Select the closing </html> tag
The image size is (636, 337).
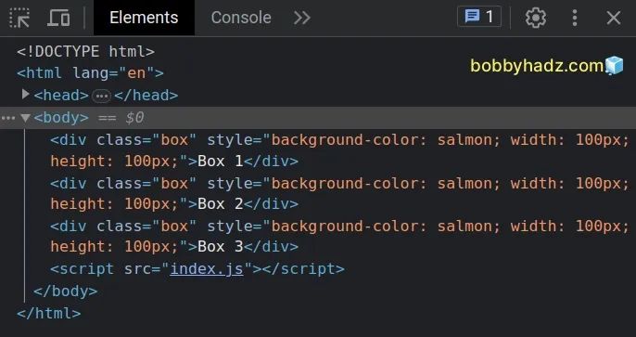click(48, 313)
